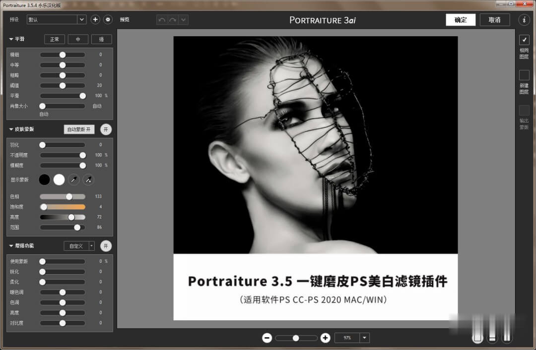The image size is (536, 350).
Task: Click the 阈值 value 20
Action: pos(99,85)
